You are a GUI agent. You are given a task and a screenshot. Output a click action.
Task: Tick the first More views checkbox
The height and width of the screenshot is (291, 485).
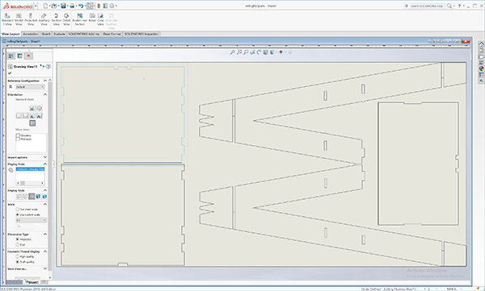click(18, 135)
